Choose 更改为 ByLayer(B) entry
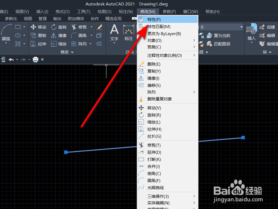Screen dimensions: 278x209 tap(168, 33)
